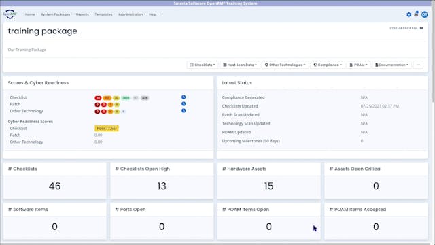Expand the Other Technologies dropdown

click(x=285, y=65)
